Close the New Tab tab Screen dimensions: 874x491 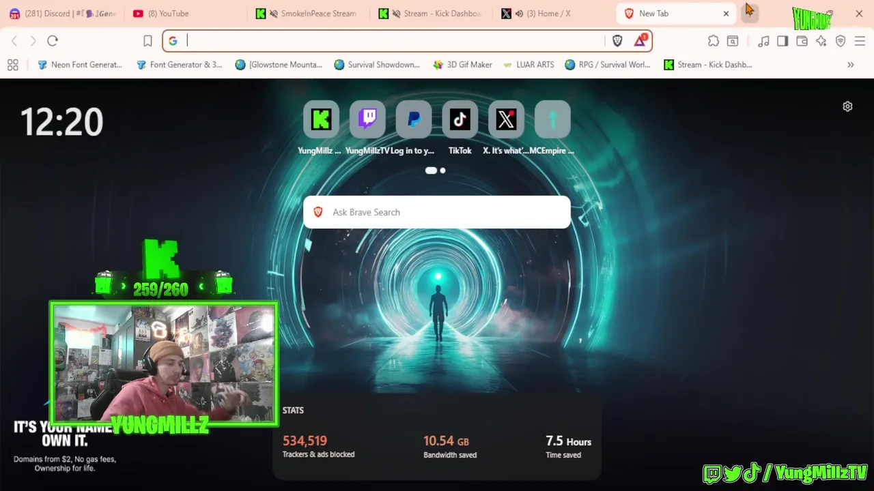[x=726, y=14]
